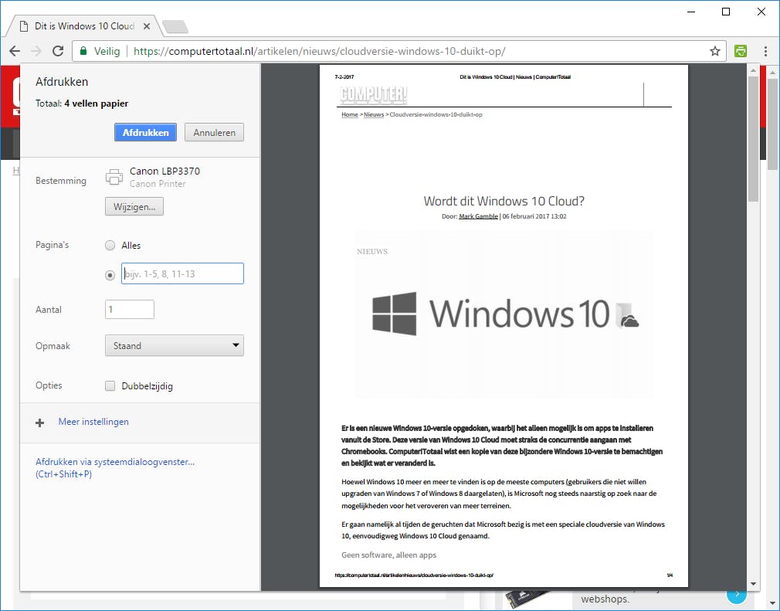The image size is (780, 611).
Task: Click the '7-2-2017' date in the preview header
Action: 344,77
